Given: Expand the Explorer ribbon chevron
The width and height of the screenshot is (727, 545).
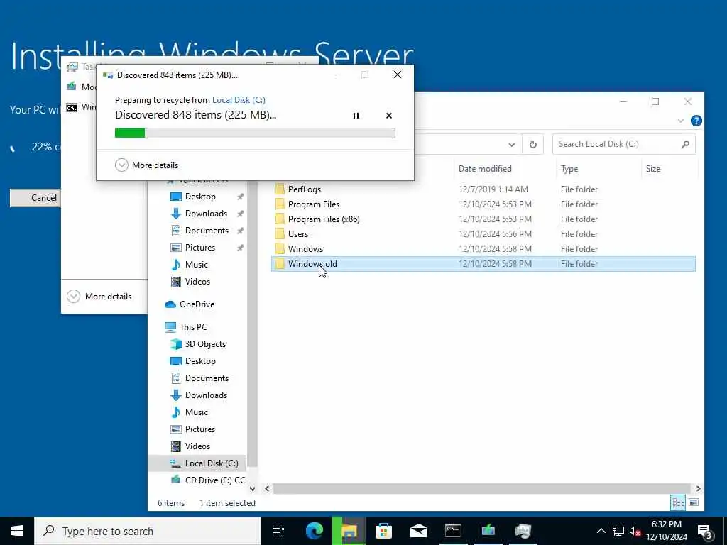Looking at the screenshot, I should click(680, 121).
